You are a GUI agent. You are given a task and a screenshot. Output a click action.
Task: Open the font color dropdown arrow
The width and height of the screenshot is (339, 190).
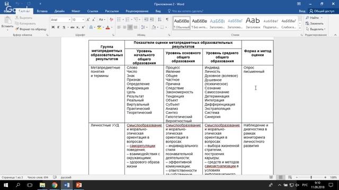click(112, 27)
